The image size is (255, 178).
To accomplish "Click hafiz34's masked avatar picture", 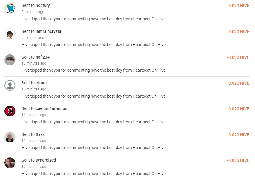I will [10, 60].
